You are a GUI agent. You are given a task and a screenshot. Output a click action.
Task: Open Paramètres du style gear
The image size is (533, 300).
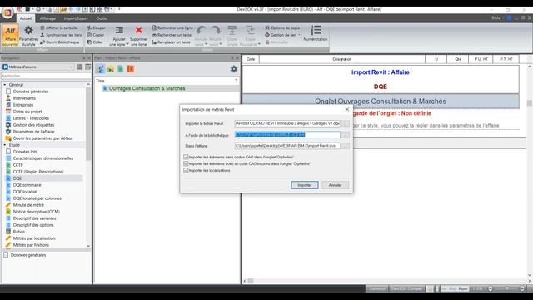click(29, 35)
